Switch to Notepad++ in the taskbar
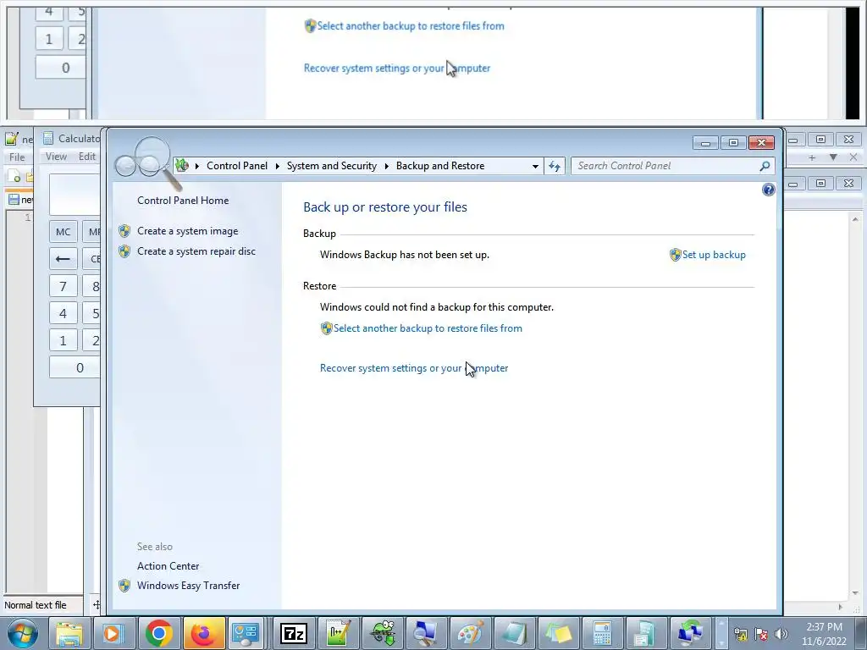The width and height of the screenshot is (867, 650). 338,633
